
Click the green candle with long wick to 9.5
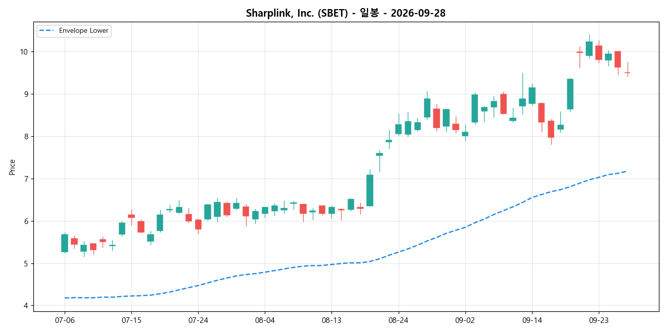coord(522,102)
